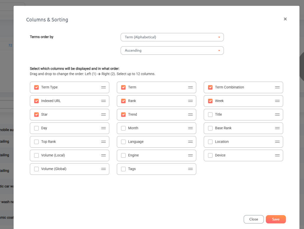
Task: Click the Volume (Global) drag handle icon
Action: click(x=104, y=169)
